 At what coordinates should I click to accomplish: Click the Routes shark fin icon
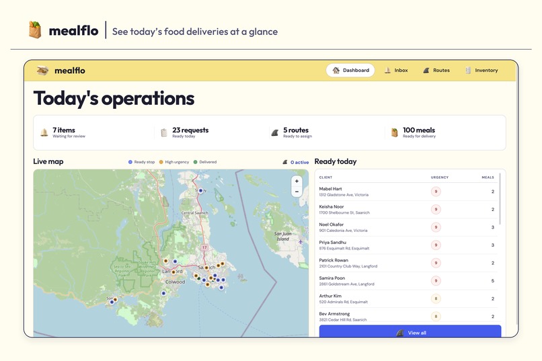[426, 71]
